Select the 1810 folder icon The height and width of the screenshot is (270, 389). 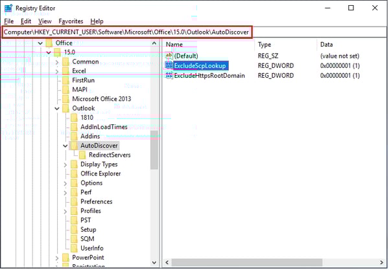pyautogui.click(x=74, y=118)
